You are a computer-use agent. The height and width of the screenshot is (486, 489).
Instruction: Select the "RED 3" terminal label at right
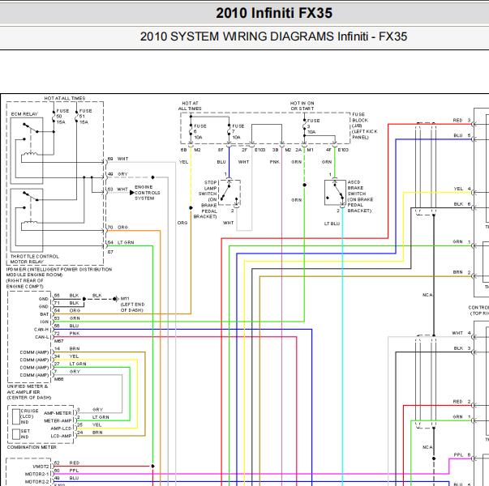coord(462,120)
